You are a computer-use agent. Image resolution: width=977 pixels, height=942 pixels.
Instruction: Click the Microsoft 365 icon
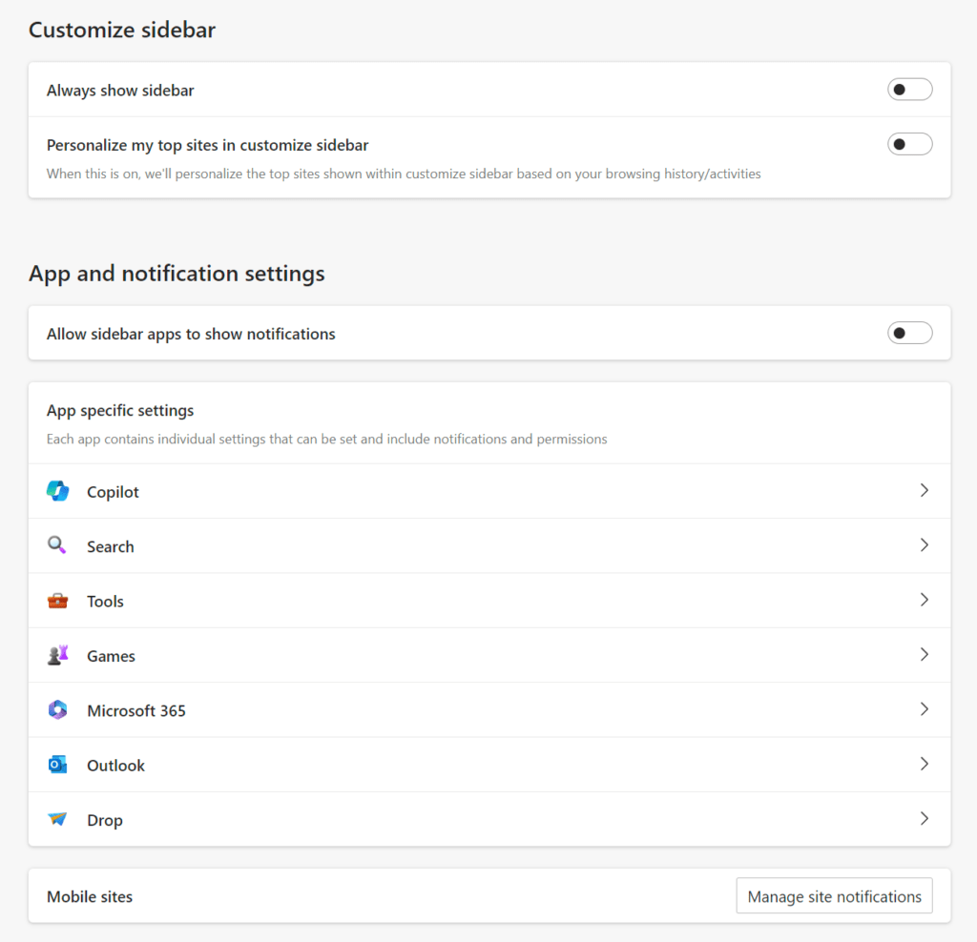(57, 709)
